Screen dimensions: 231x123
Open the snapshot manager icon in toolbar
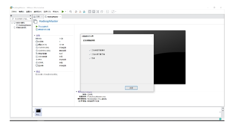coord(84,11)
